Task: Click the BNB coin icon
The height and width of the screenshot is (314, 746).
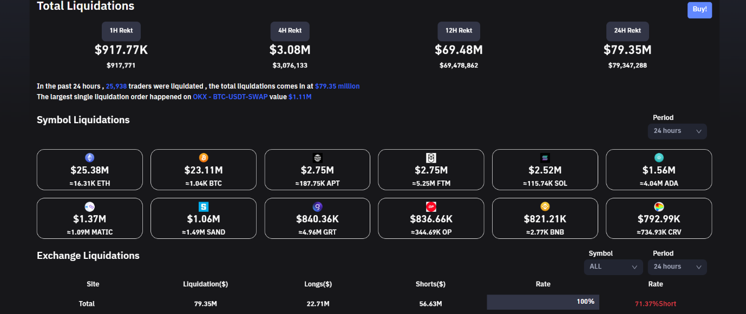Action: 545,206
